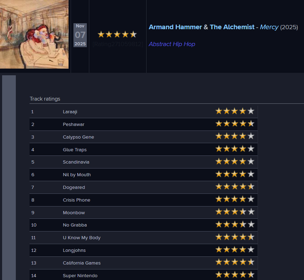The image size is (304, 280).
Task: Click the album's overall star rating
Action: [117, 34]
